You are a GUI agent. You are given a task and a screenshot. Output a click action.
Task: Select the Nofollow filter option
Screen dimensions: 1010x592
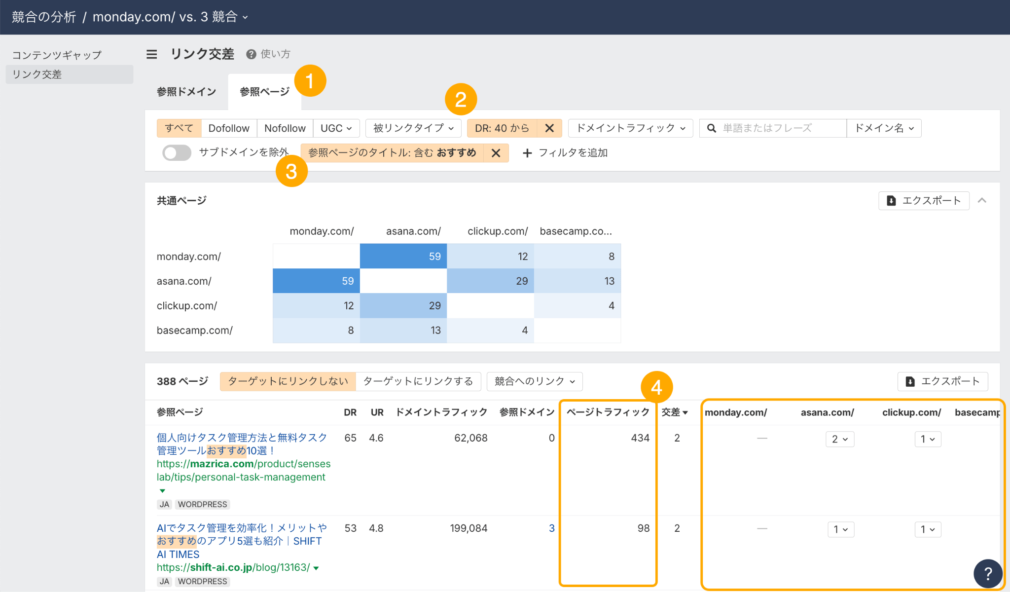pos(285,128)
